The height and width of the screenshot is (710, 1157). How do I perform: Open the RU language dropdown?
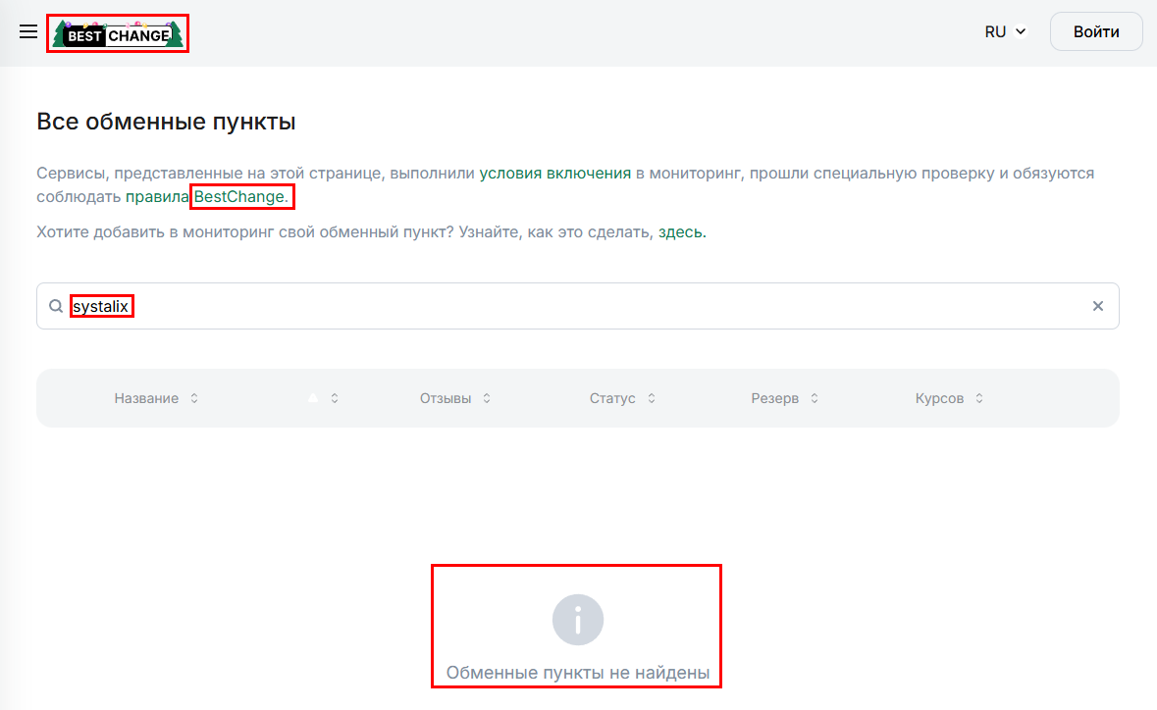1005,30
